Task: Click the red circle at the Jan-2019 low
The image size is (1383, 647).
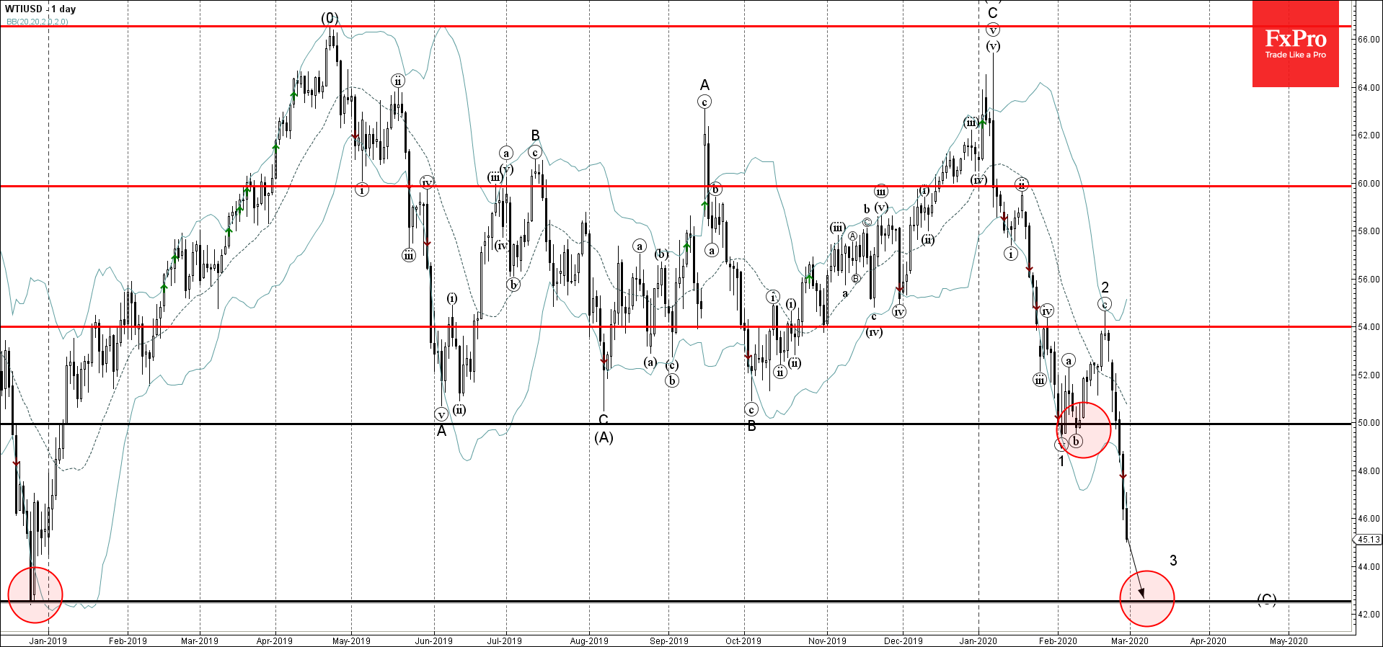Action: pyautogui.click(x=35, y=594)
